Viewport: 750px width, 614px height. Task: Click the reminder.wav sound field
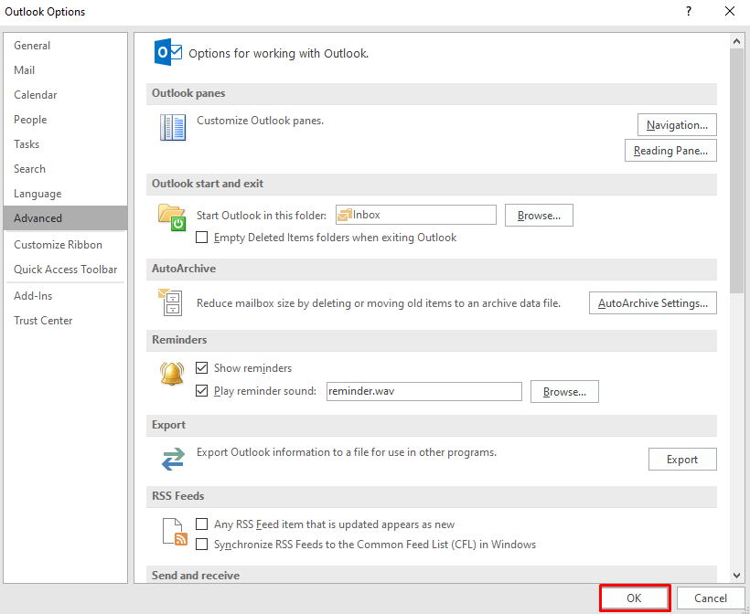coord(424,391)
